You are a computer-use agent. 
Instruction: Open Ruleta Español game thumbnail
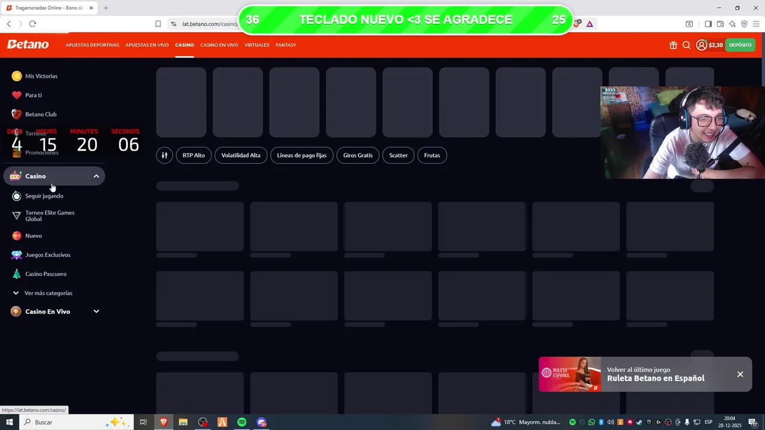click(x=570, y=374)
